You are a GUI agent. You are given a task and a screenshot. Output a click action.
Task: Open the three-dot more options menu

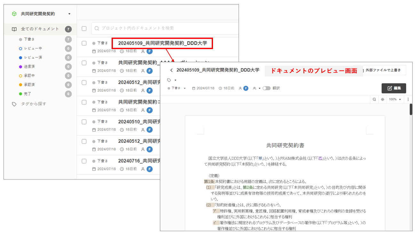[408, 99]
